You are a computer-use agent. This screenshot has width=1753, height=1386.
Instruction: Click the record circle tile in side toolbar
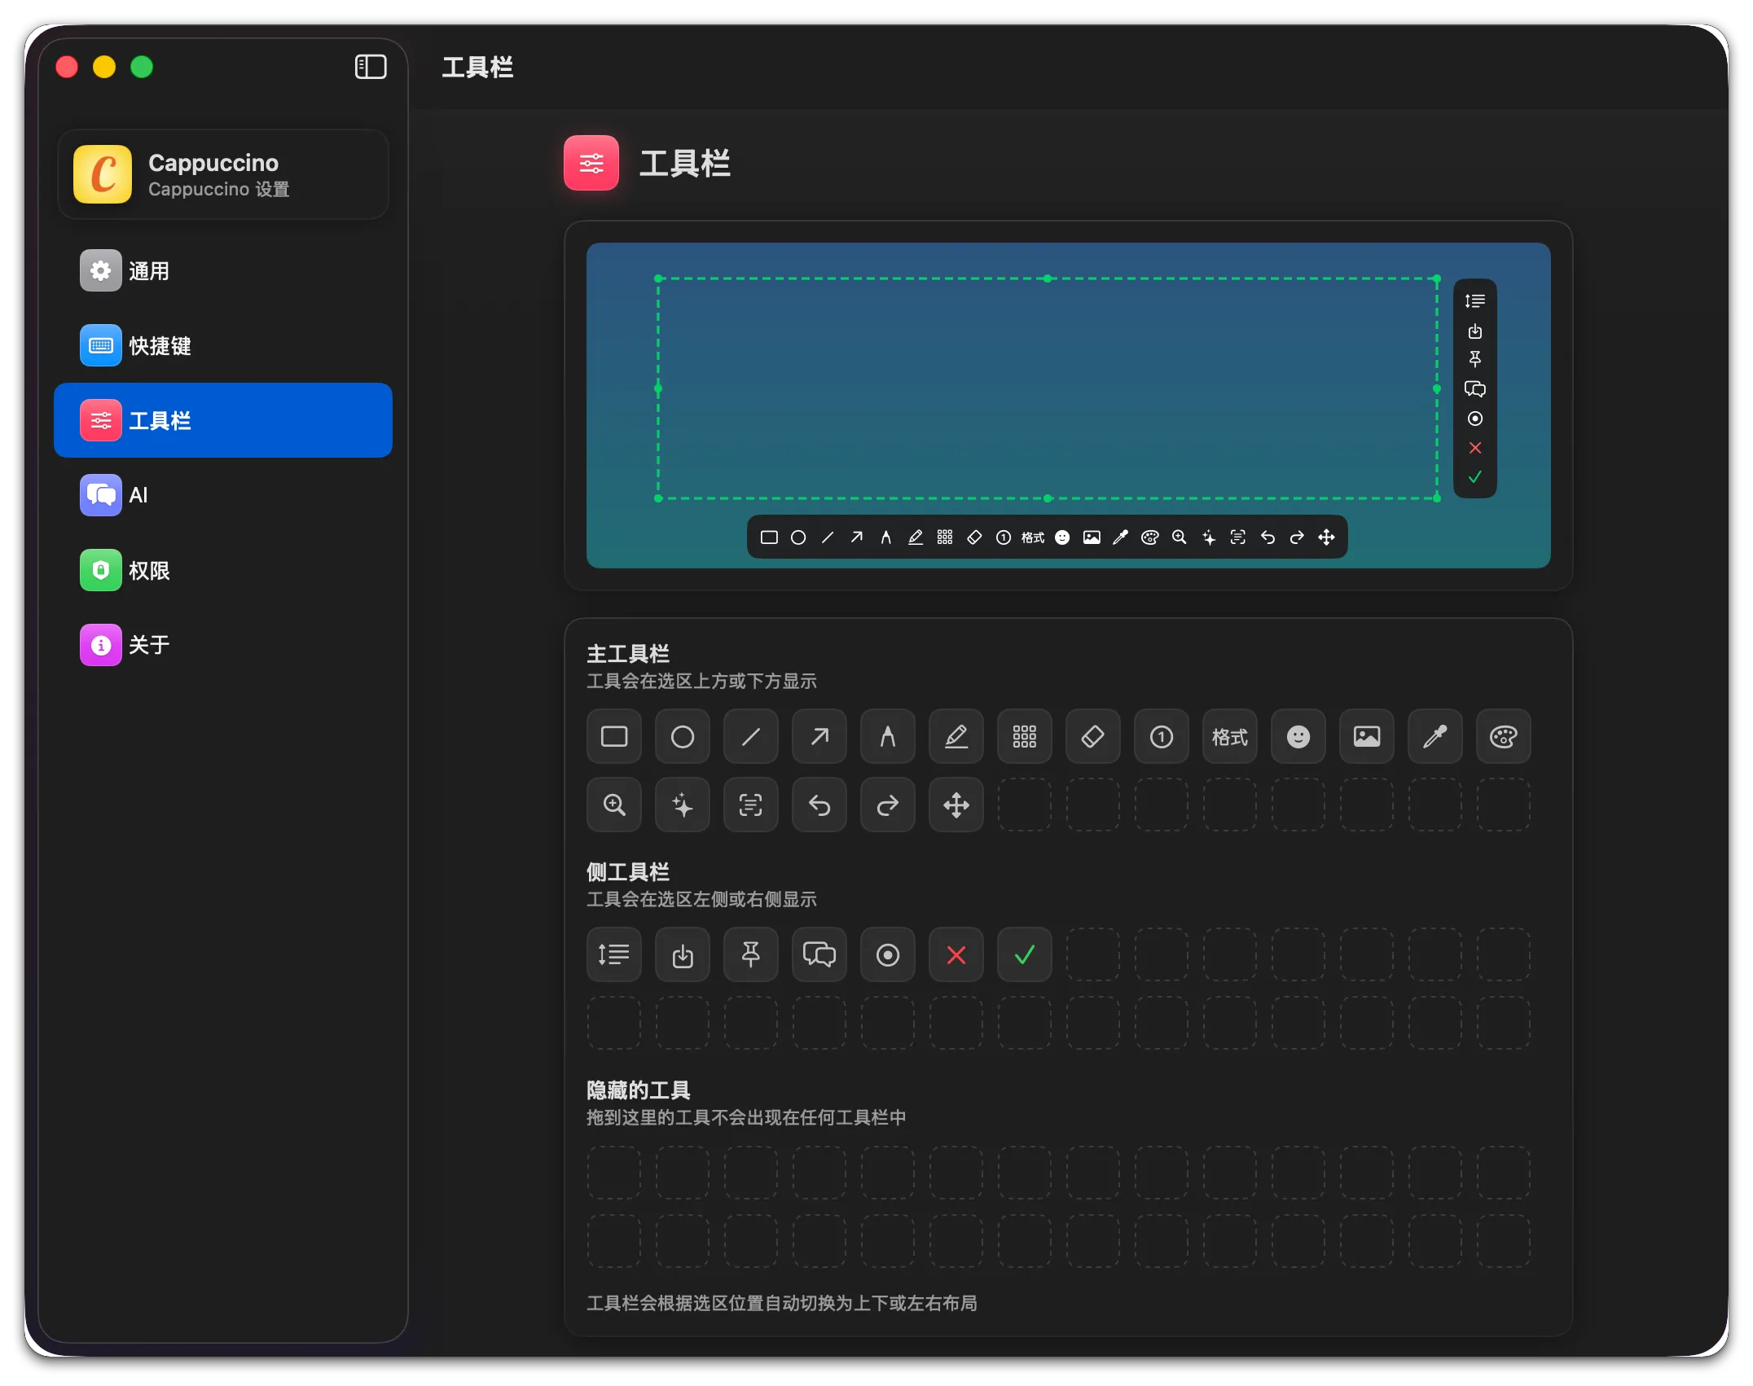(x=888, y=955)
